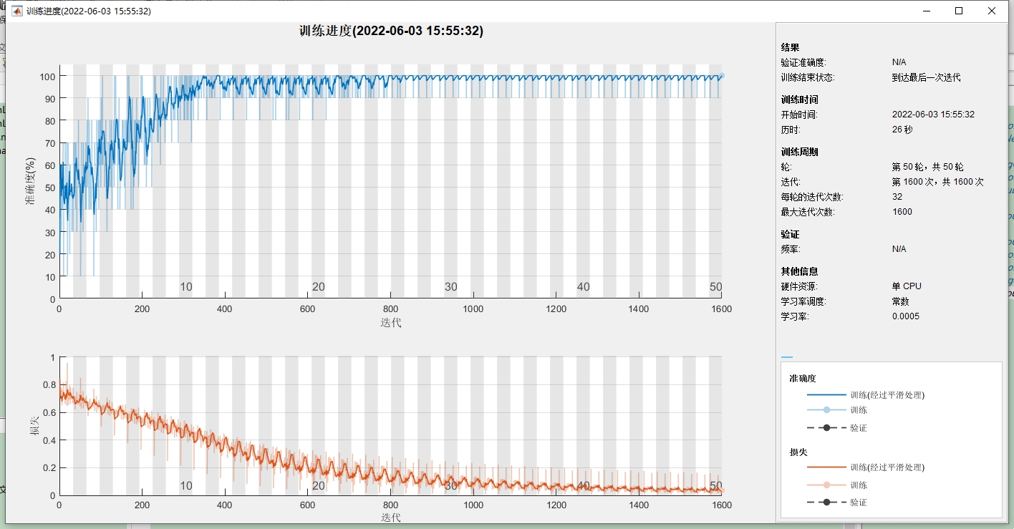Click the MATLAB icon in the title bar
Viewport: 1014px width, 529px height.
click(x=16, y=11)
